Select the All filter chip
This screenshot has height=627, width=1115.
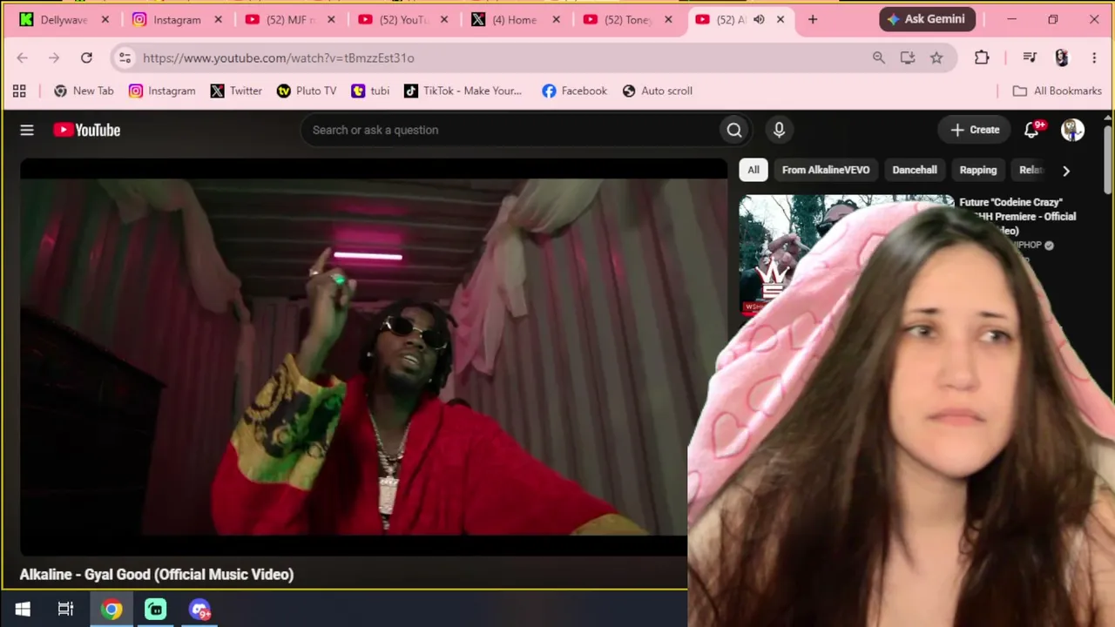pos(753,170)
